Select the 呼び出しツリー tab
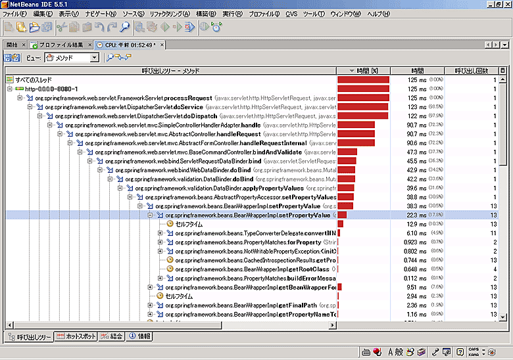Image resolution: width=513 pixels, height=360 pixels. [x=30, y=336]
